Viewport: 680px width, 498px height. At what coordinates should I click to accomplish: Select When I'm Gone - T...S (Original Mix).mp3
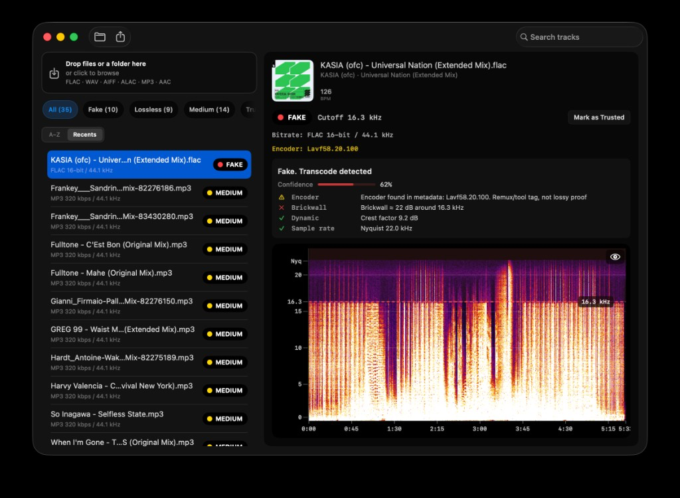(149, 440)
